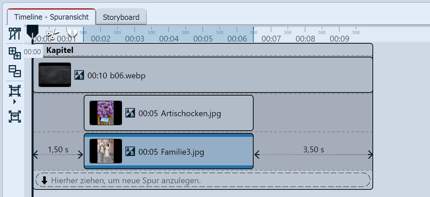Open transition icon of b06.webp
The image size is (430, 197).
pos(79,75)
